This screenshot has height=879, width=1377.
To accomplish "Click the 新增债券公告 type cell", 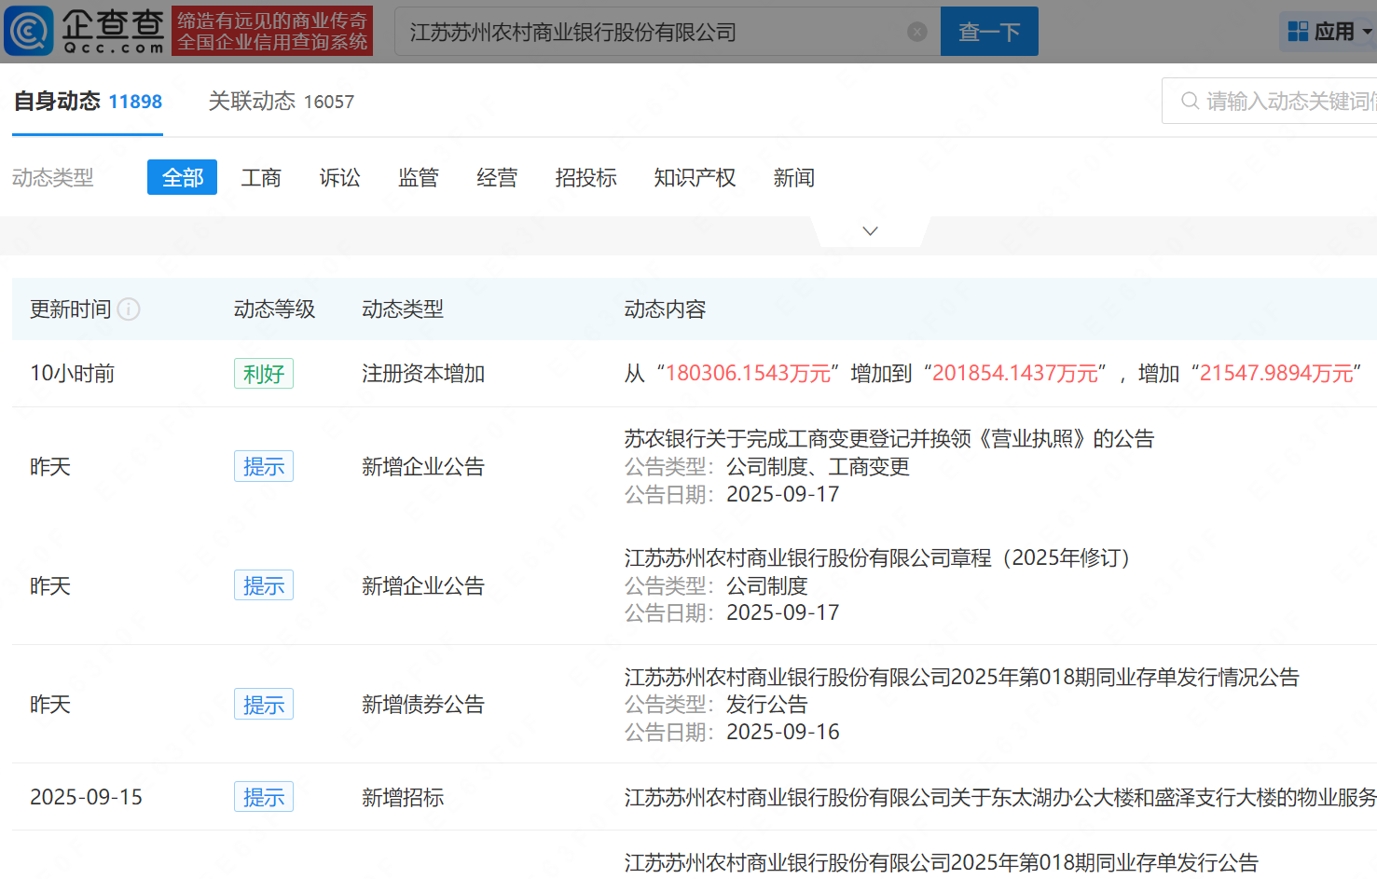I will pos(423,704).
